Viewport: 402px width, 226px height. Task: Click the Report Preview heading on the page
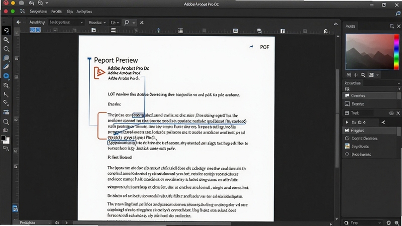[116, 60]
